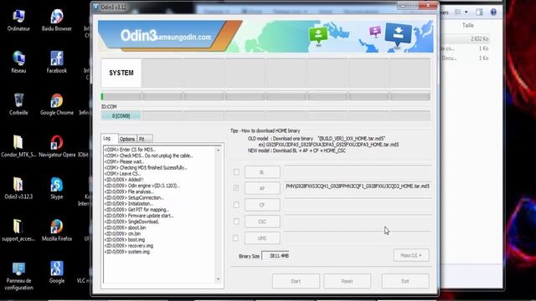
Task: Click the empty CSC file path field
Action: coord(358,220)
